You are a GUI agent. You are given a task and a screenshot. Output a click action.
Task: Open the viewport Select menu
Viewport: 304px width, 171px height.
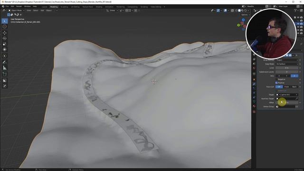coord(36,10)
